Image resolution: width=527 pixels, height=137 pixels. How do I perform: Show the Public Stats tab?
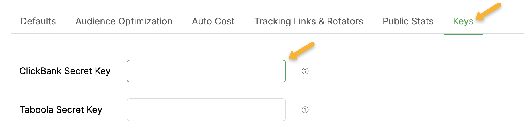click(408, 21)
